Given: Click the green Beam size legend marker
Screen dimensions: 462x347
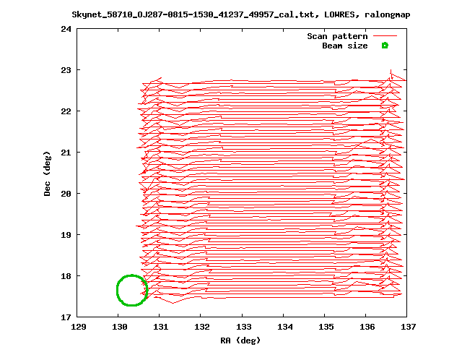Looking at the screenshot, I should coord(385,46).
